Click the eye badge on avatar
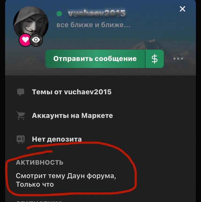This screenshot has width=201, height=202. pos(36,40)
